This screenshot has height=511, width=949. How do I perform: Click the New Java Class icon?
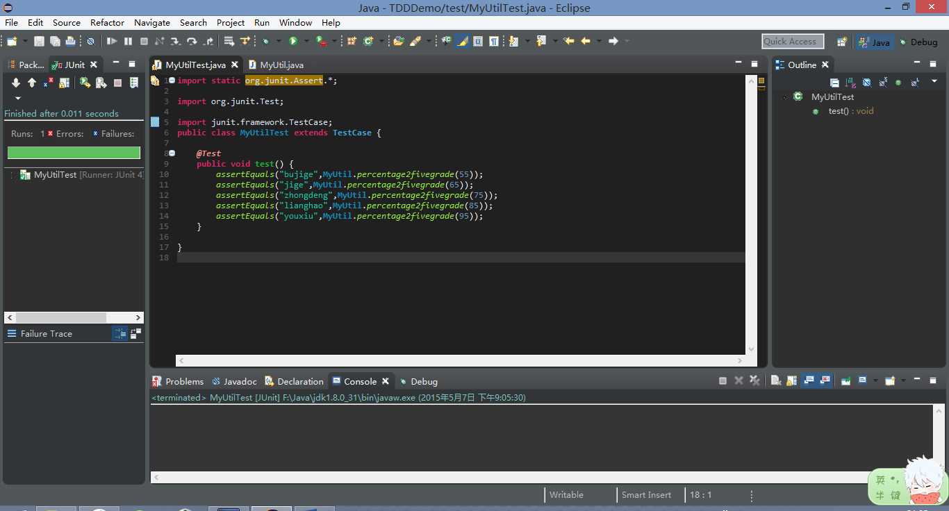tap(368, 42)
